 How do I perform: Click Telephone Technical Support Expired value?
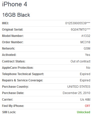(85, 74)
